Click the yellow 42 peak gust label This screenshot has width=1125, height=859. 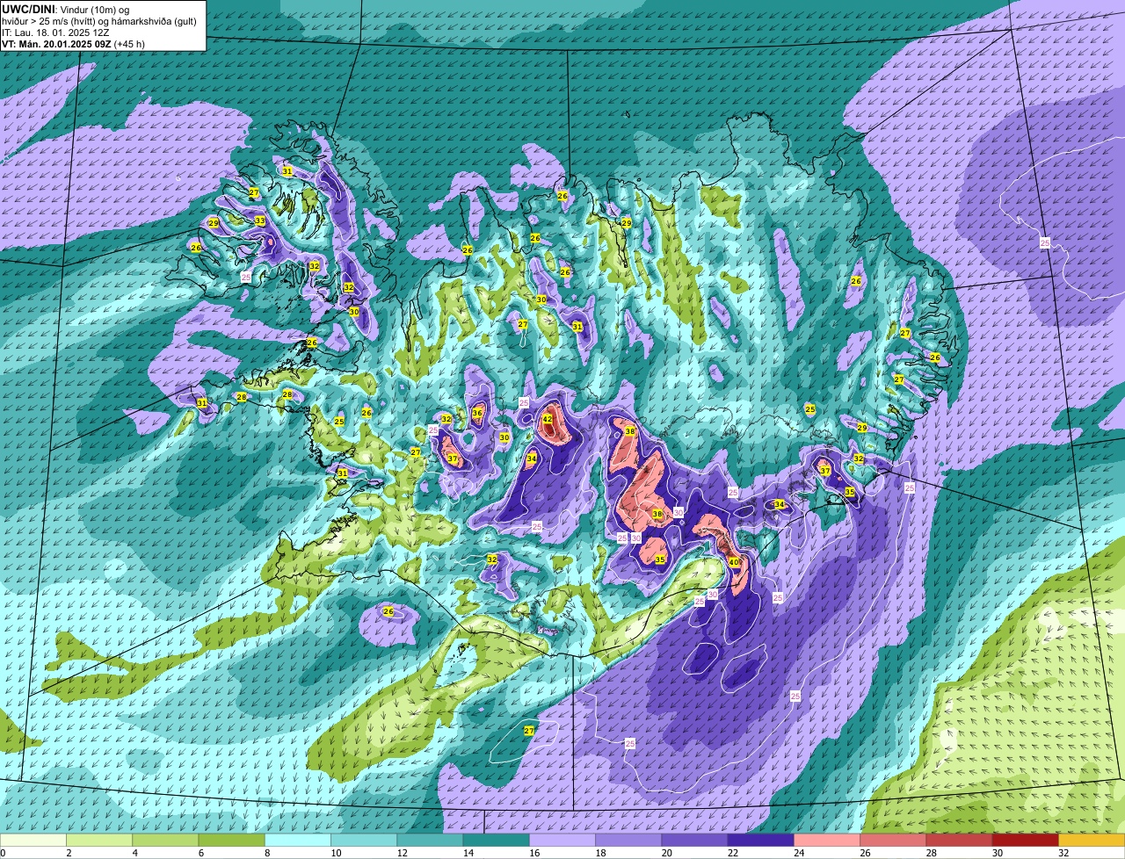click(548, 419)
